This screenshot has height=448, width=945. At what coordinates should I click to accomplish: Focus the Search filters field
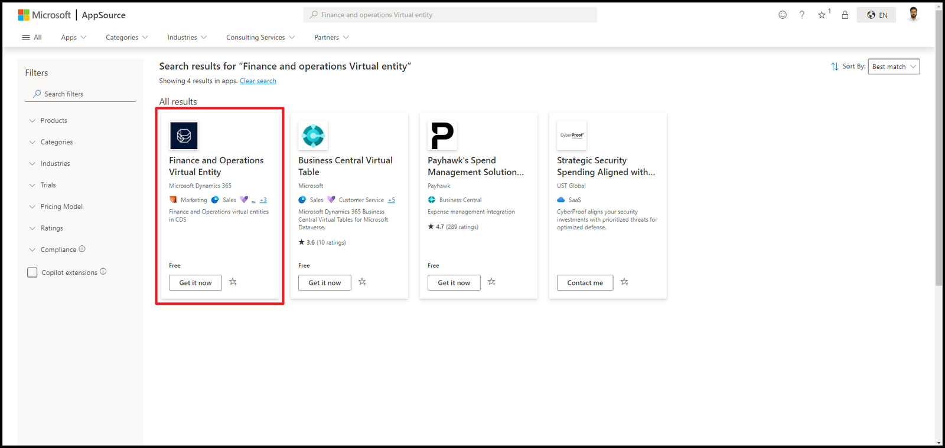(80, 94)
